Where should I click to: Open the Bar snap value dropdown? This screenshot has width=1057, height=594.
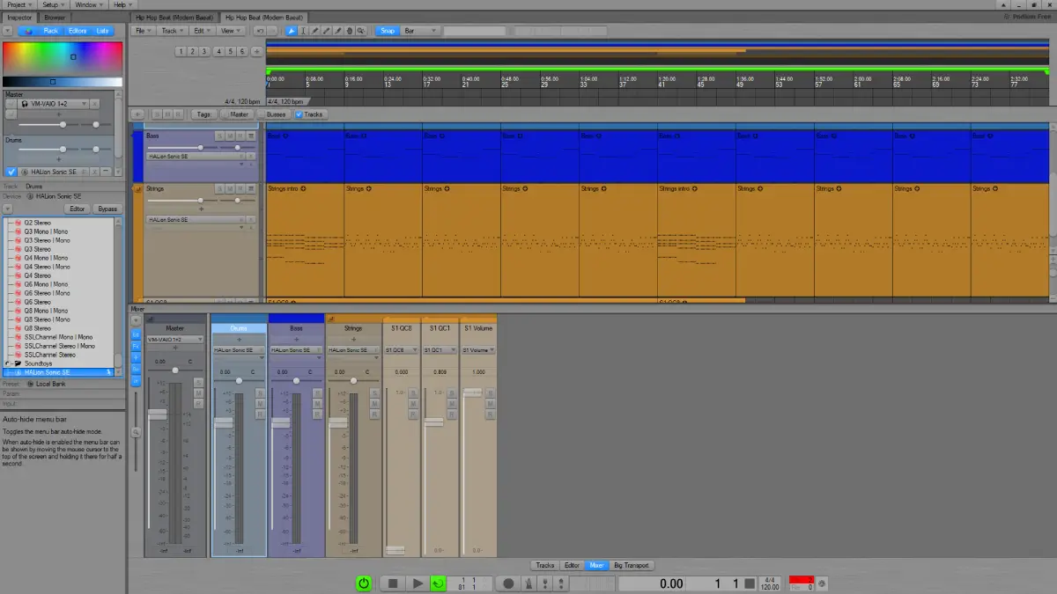419,31
